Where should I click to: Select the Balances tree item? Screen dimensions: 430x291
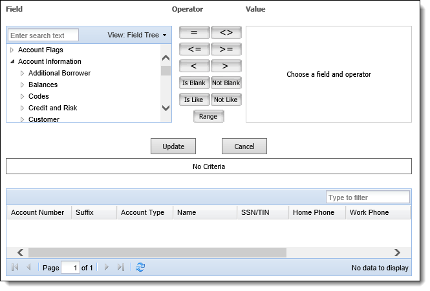point(43,85)
